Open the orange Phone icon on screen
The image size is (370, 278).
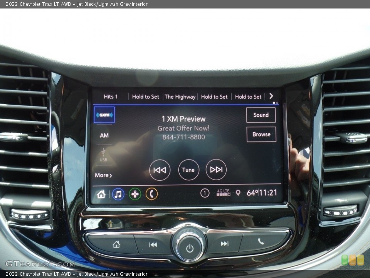point(152,194)
